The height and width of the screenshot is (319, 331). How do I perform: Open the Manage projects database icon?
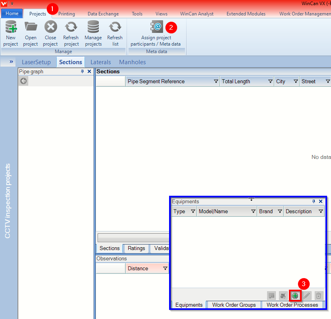pos(93,27)
